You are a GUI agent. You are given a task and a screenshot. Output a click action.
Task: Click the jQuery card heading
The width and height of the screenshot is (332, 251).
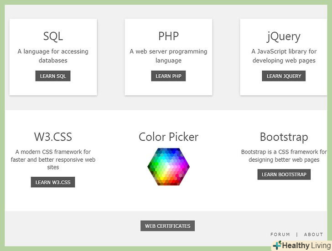pos(284,36)
